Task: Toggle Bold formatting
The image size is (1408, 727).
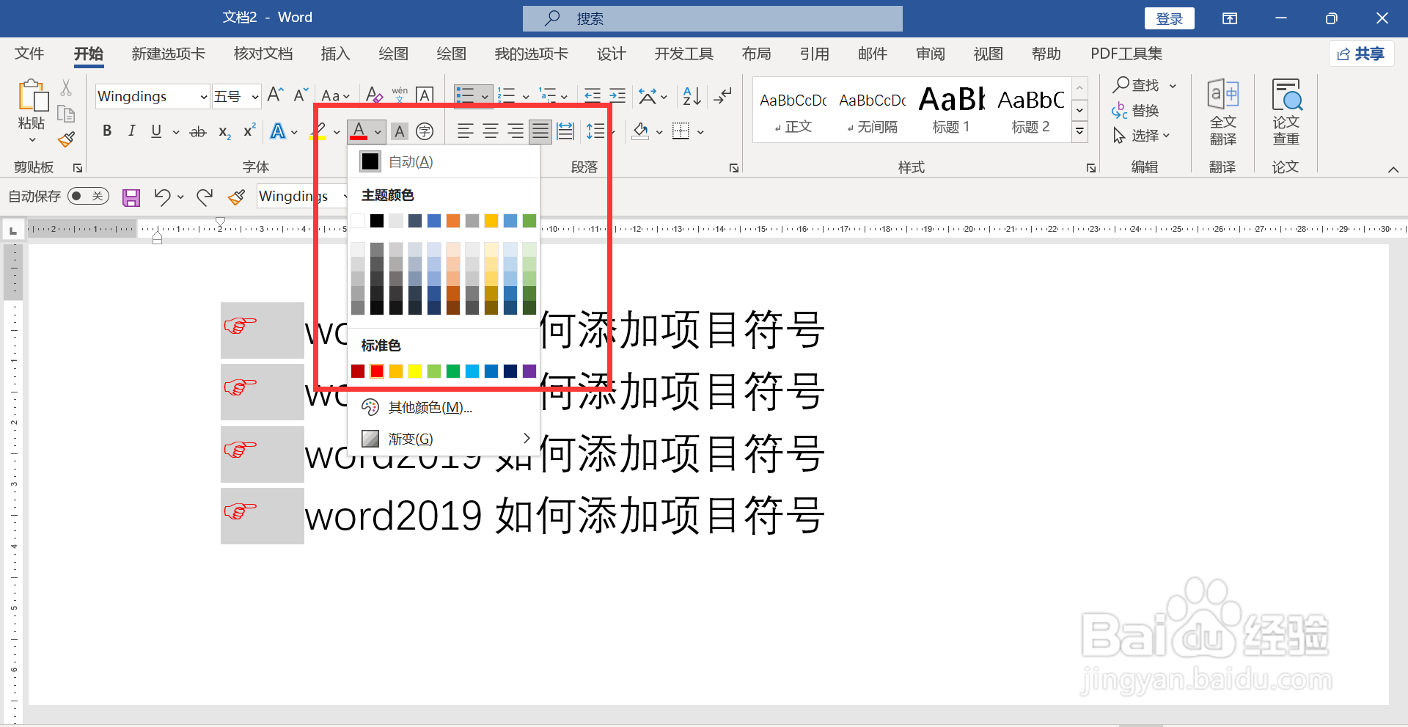Action: tap(107, 131)
